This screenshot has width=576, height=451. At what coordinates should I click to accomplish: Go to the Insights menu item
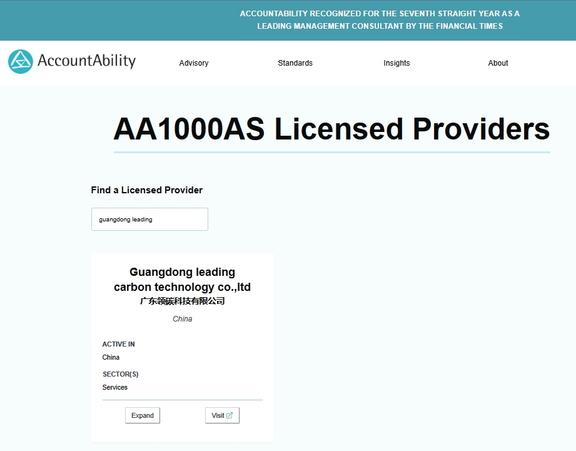point(397,63)
